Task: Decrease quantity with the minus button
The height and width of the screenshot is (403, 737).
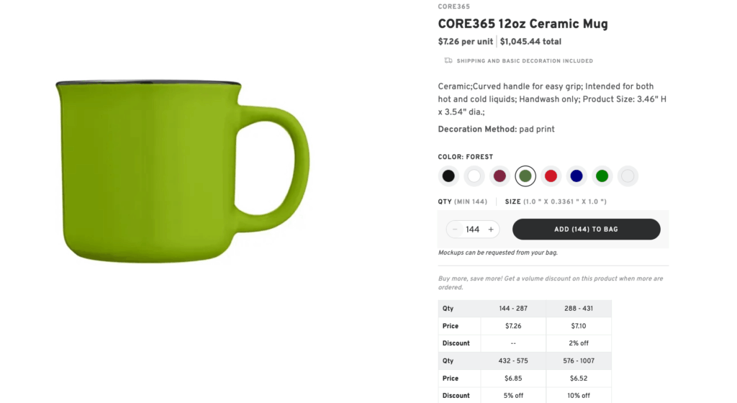Action: (455, 230)
